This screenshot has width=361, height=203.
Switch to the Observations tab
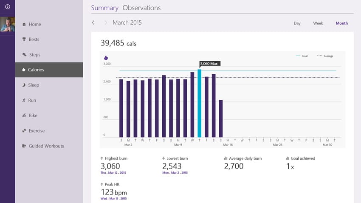(x=141, y=8)
